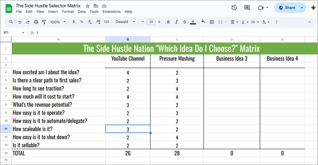318x165 pixels.
Task: Increase decimal places
Action: (x=98, y=22)
